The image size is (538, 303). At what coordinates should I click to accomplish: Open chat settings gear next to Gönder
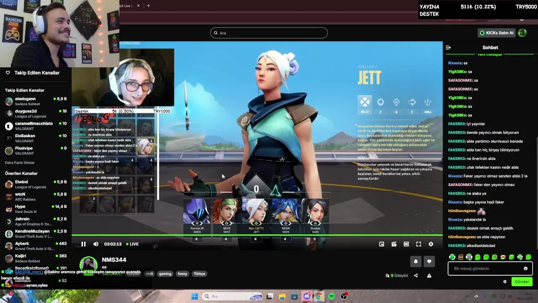505,282
